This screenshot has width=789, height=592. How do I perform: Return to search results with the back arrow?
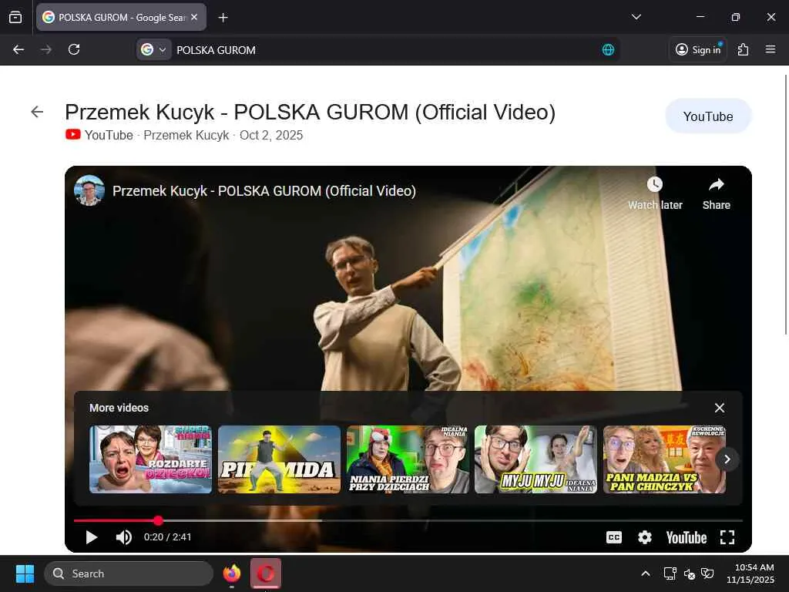click(x=37, y=112)
